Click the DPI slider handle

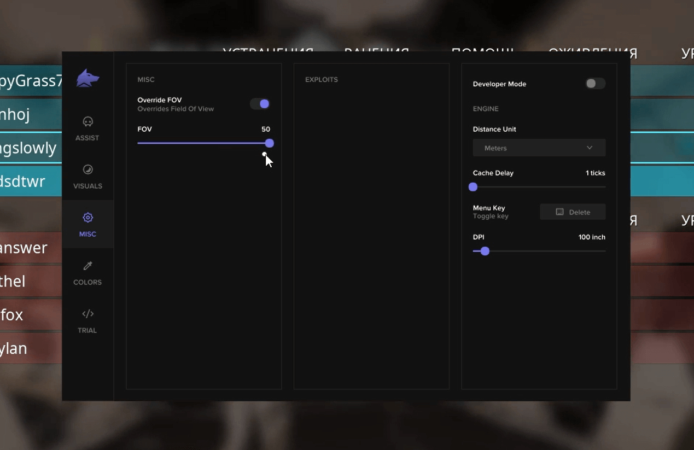point(485,251)
